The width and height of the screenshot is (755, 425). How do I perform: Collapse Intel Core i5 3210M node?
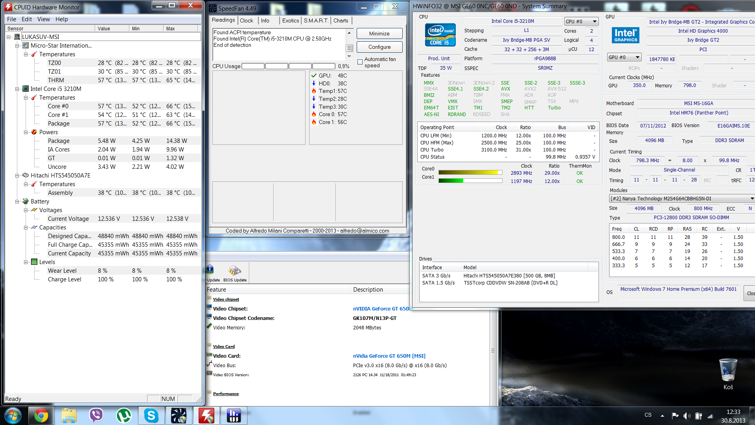click(x=17, y=89)
